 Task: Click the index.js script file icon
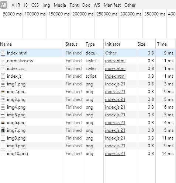(x=3, y=76)
